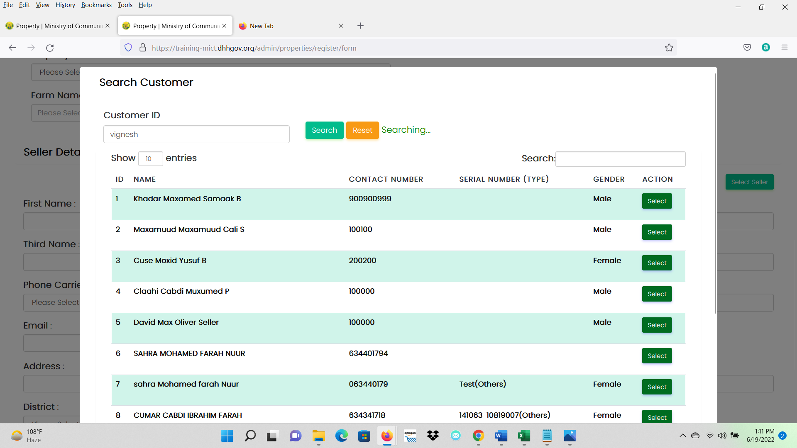Sort table by GENDER column header
Screen dimensions: 797x448
click(x=609, y=179)
